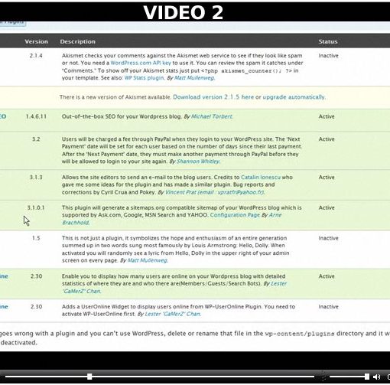
Task: Click the Description column header
Action: click(78, 41)
